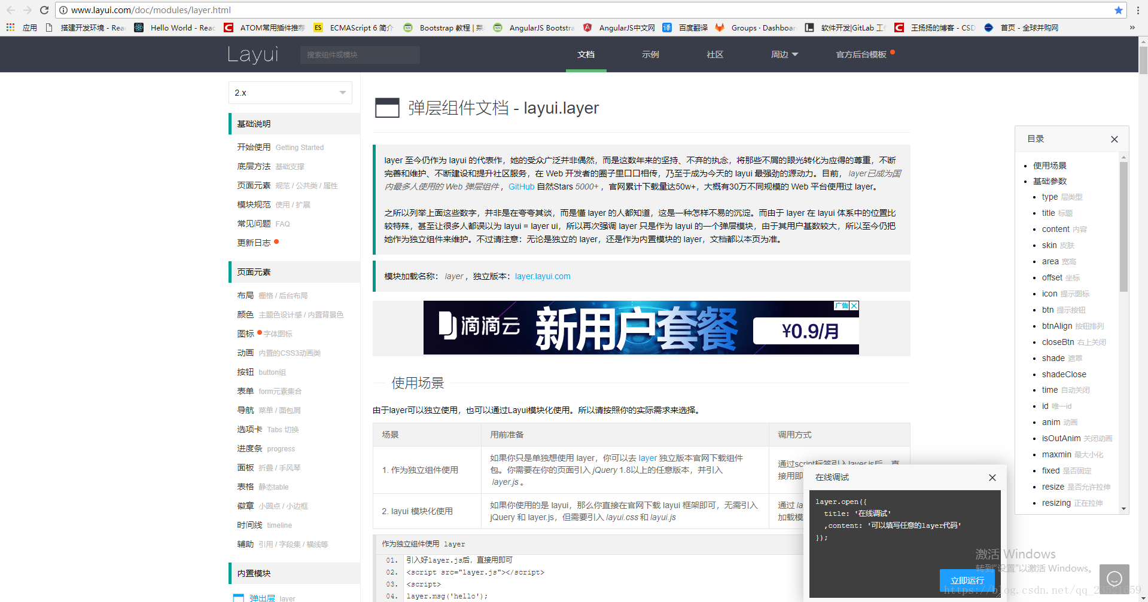Image resolution: width=1148 pixels, height=602 pixels.
Task: Open AngularJS Chinese site bookmark
Action: point(619,27)
